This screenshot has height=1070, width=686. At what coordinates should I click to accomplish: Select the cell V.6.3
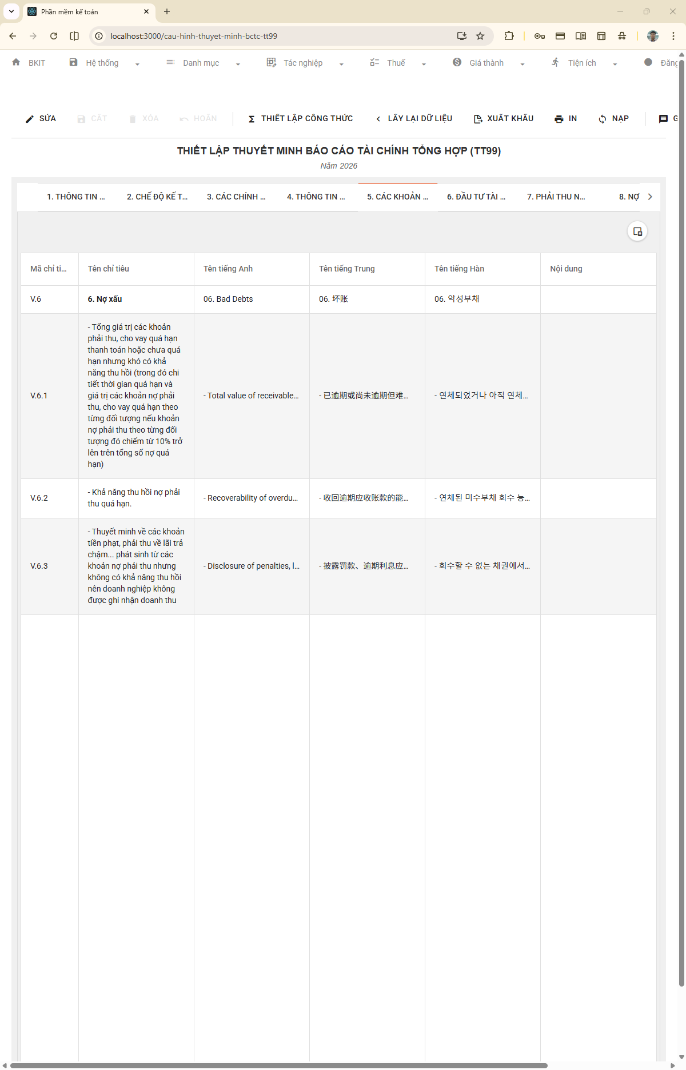click(x=50, y=566)
